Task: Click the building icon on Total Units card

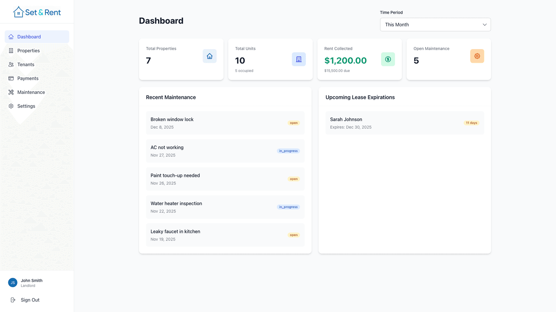Action: click(299, 59)
